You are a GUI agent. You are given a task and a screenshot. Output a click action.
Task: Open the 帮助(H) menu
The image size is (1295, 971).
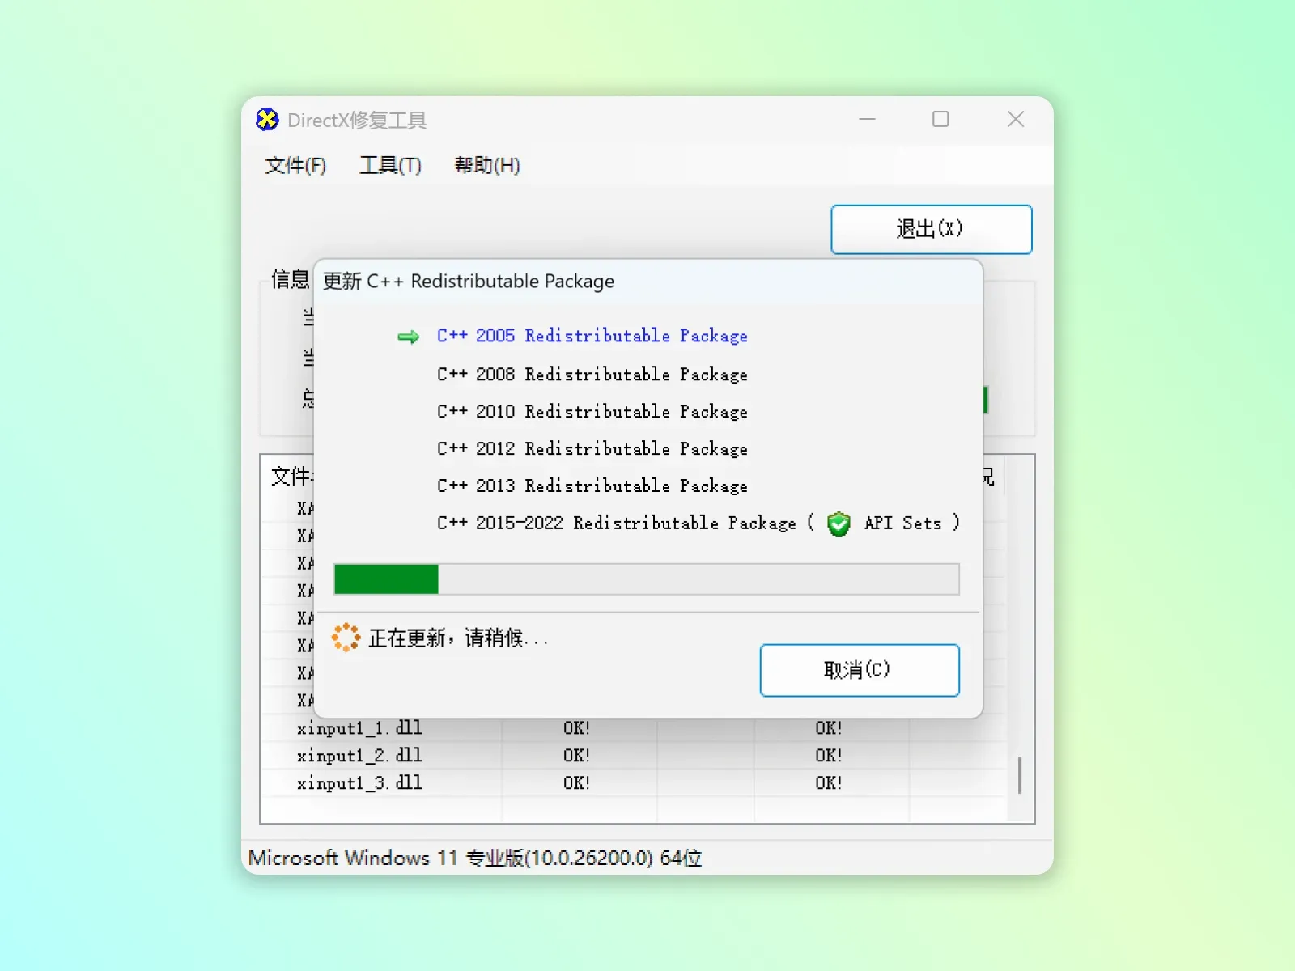[x=487, y=166]
